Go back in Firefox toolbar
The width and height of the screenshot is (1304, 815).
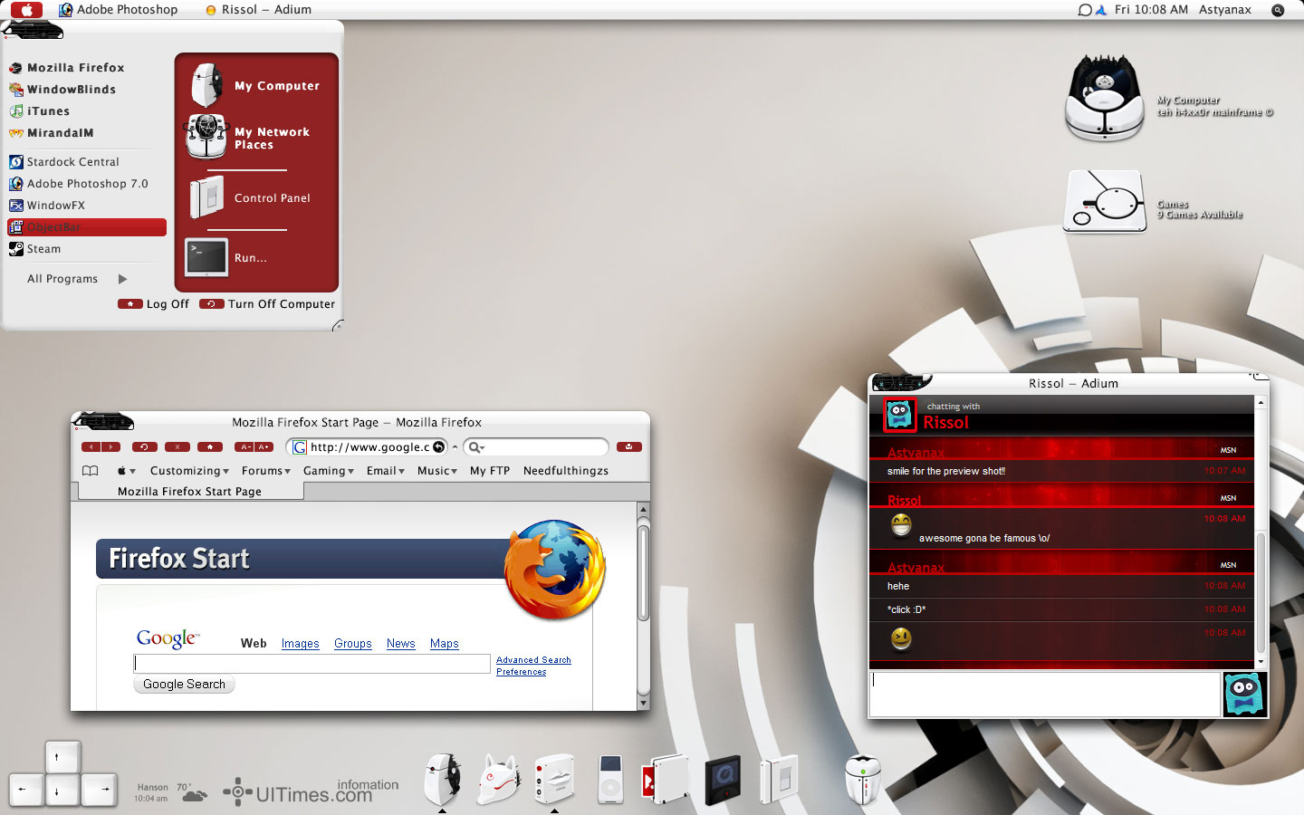point(91,447)
